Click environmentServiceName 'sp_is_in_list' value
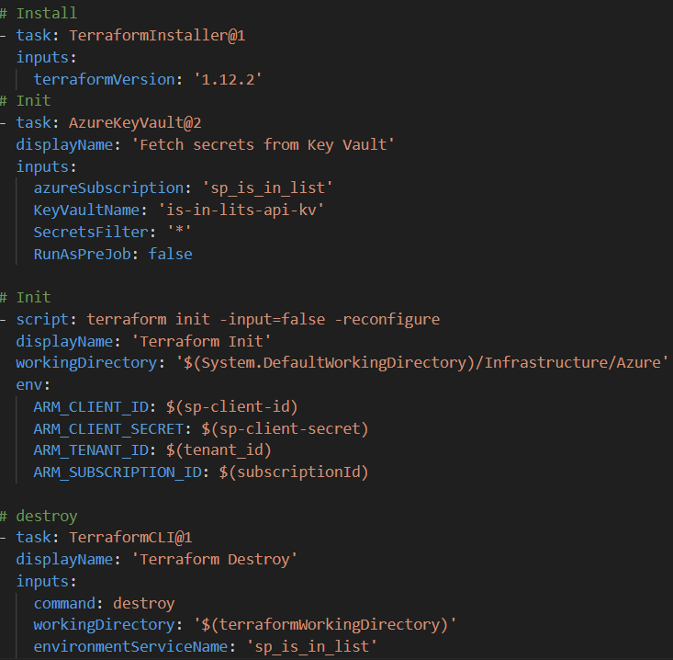 [x=312, y=647]
